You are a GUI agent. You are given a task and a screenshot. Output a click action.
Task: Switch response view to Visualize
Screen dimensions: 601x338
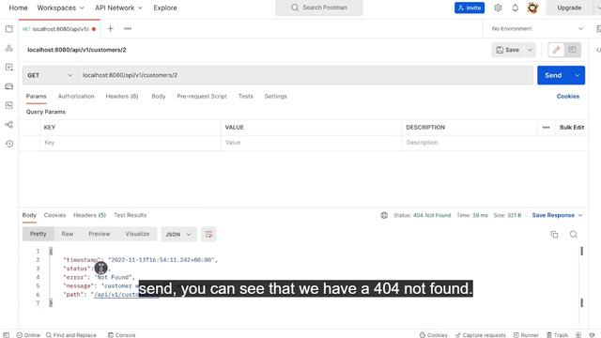137,234
